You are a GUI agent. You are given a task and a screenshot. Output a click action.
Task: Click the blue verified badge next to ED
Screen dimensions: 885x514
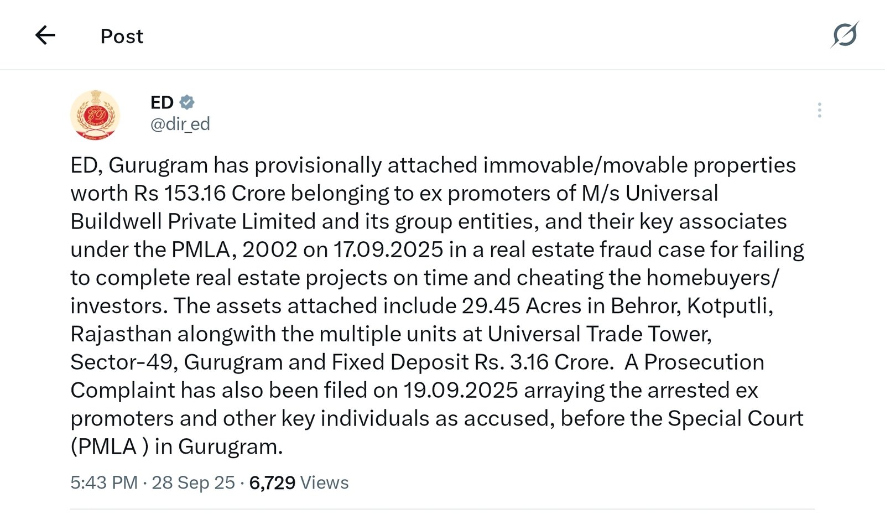coord(187,102)
